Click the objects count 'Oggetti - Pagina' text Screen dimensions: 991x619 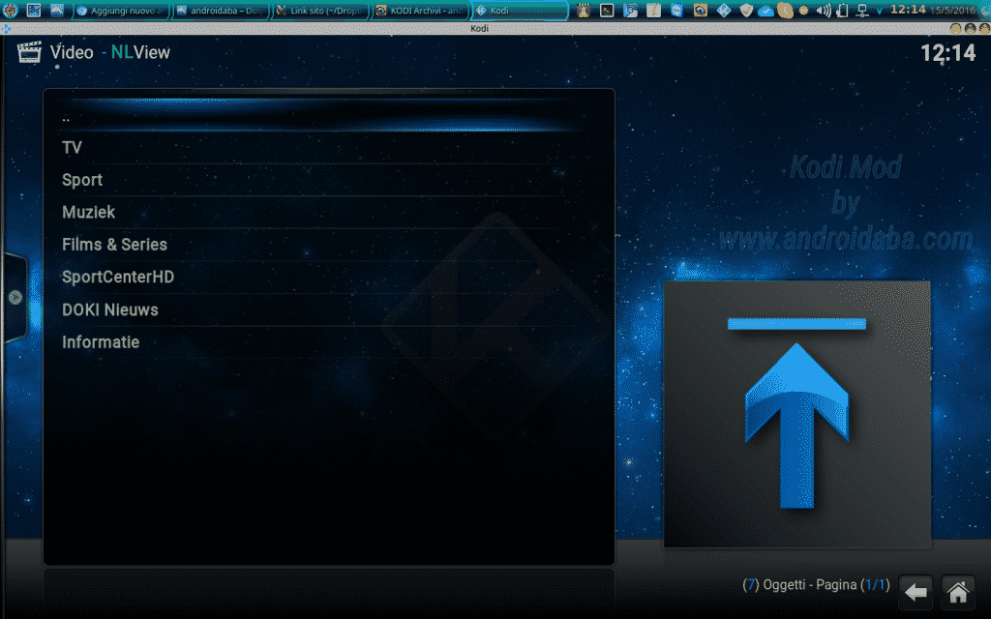coord(816,585)
